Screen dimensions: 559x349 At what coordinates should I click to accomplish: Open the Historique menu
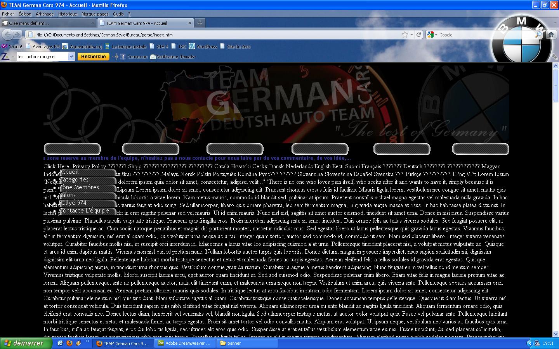point(68,14)
